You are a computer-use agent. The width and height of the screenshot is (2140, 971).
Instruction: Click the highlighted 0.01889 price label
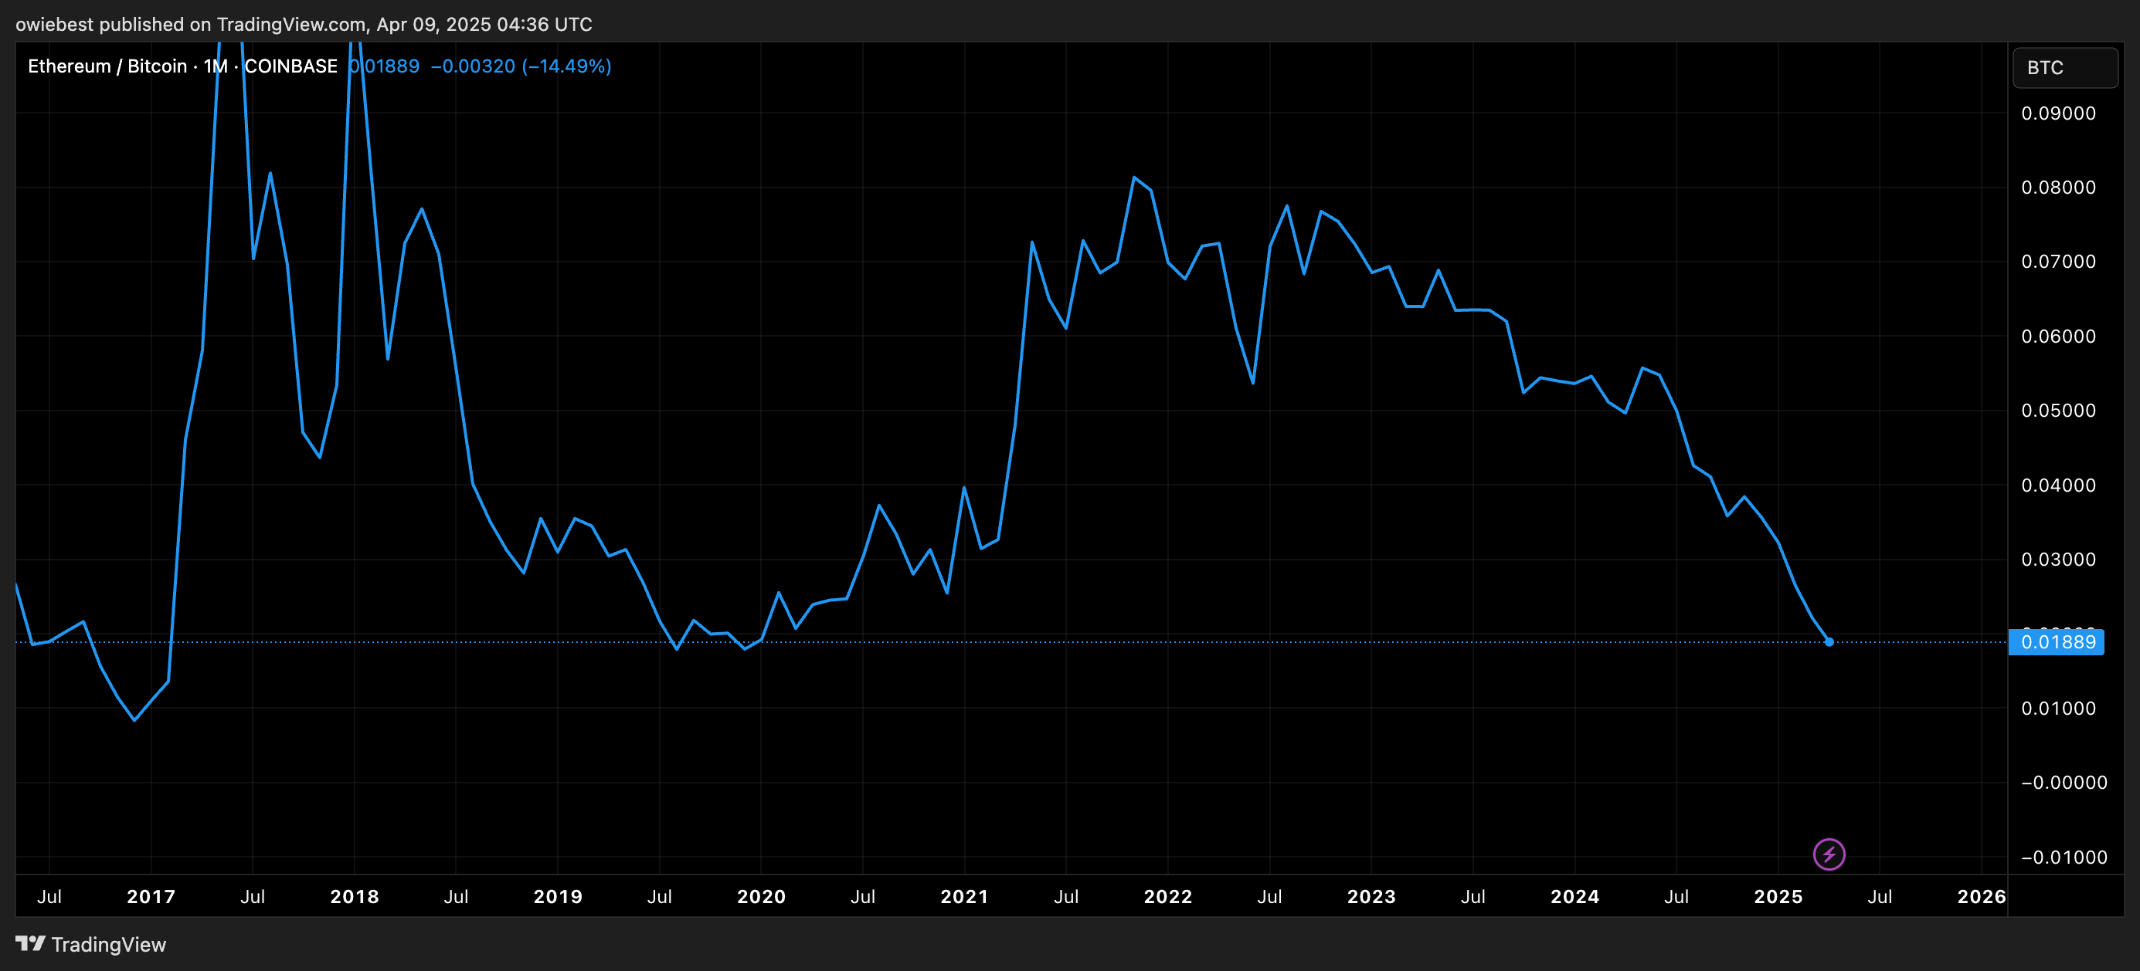pos(2056,641)
